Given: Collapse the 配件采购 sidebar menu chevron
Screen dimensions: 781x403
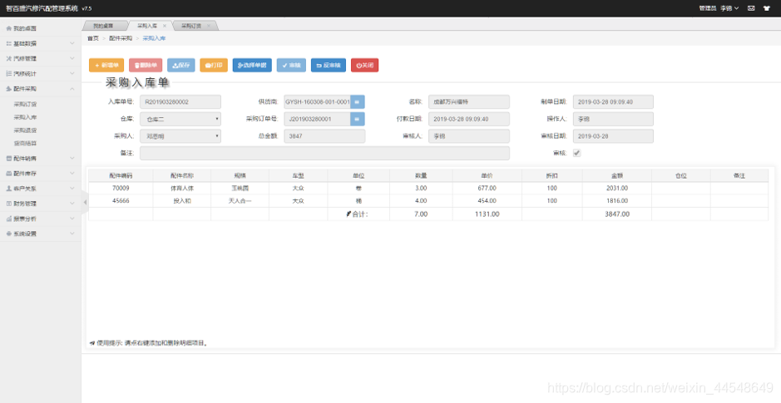Looking at the screenshot, I should click(x=72, y=89).
